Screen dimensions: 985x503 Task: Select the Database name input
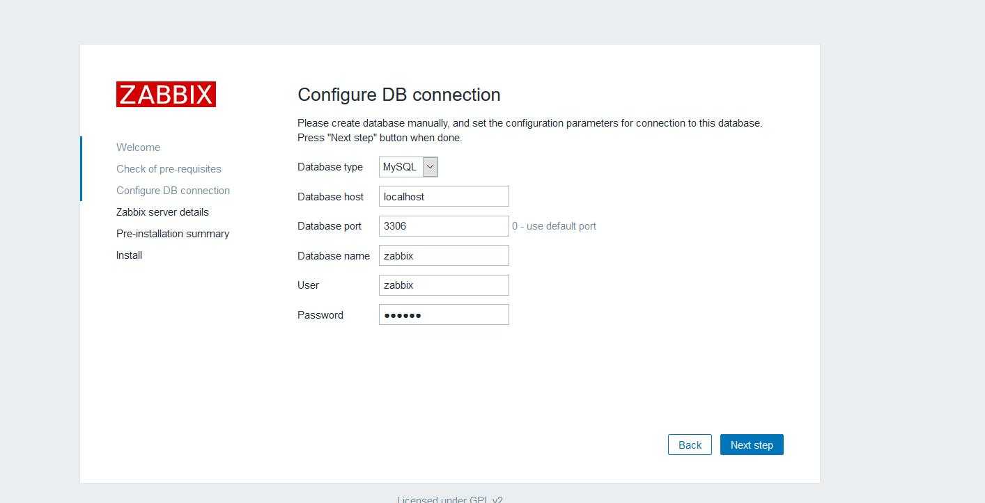click(x=444, y=255)
